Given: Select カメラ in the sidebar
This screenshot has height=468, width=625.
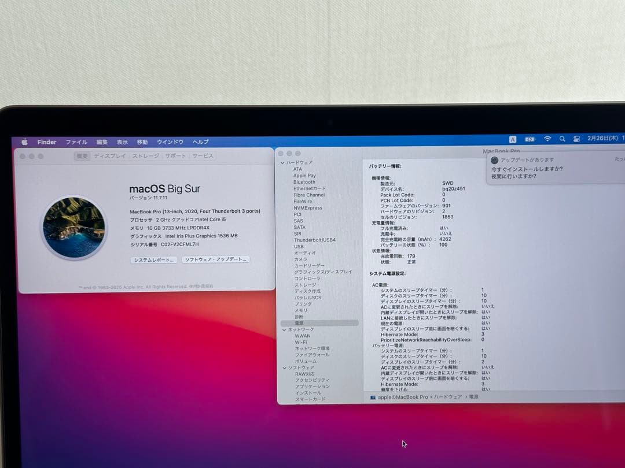Looking at the screenshot, I should coord(300,259).
